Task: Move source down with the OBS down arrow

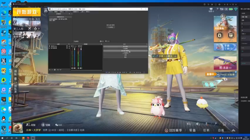Action: coord(60,70)
